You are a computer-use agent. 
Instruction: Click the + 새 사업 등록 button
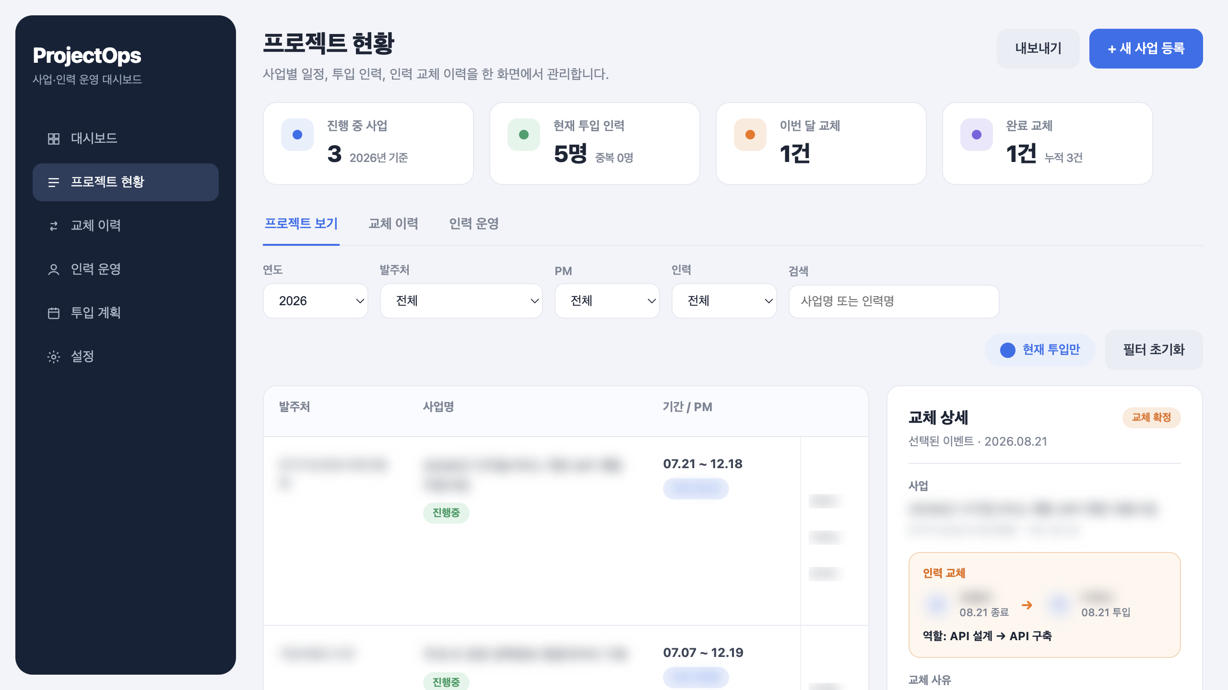pos(1146,48)
